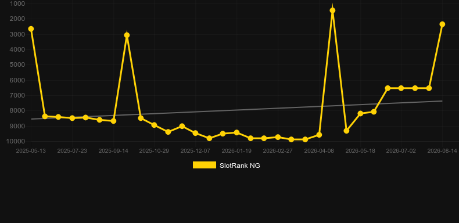Select the data point for 2025-07-23

click(x=72, y=118)
